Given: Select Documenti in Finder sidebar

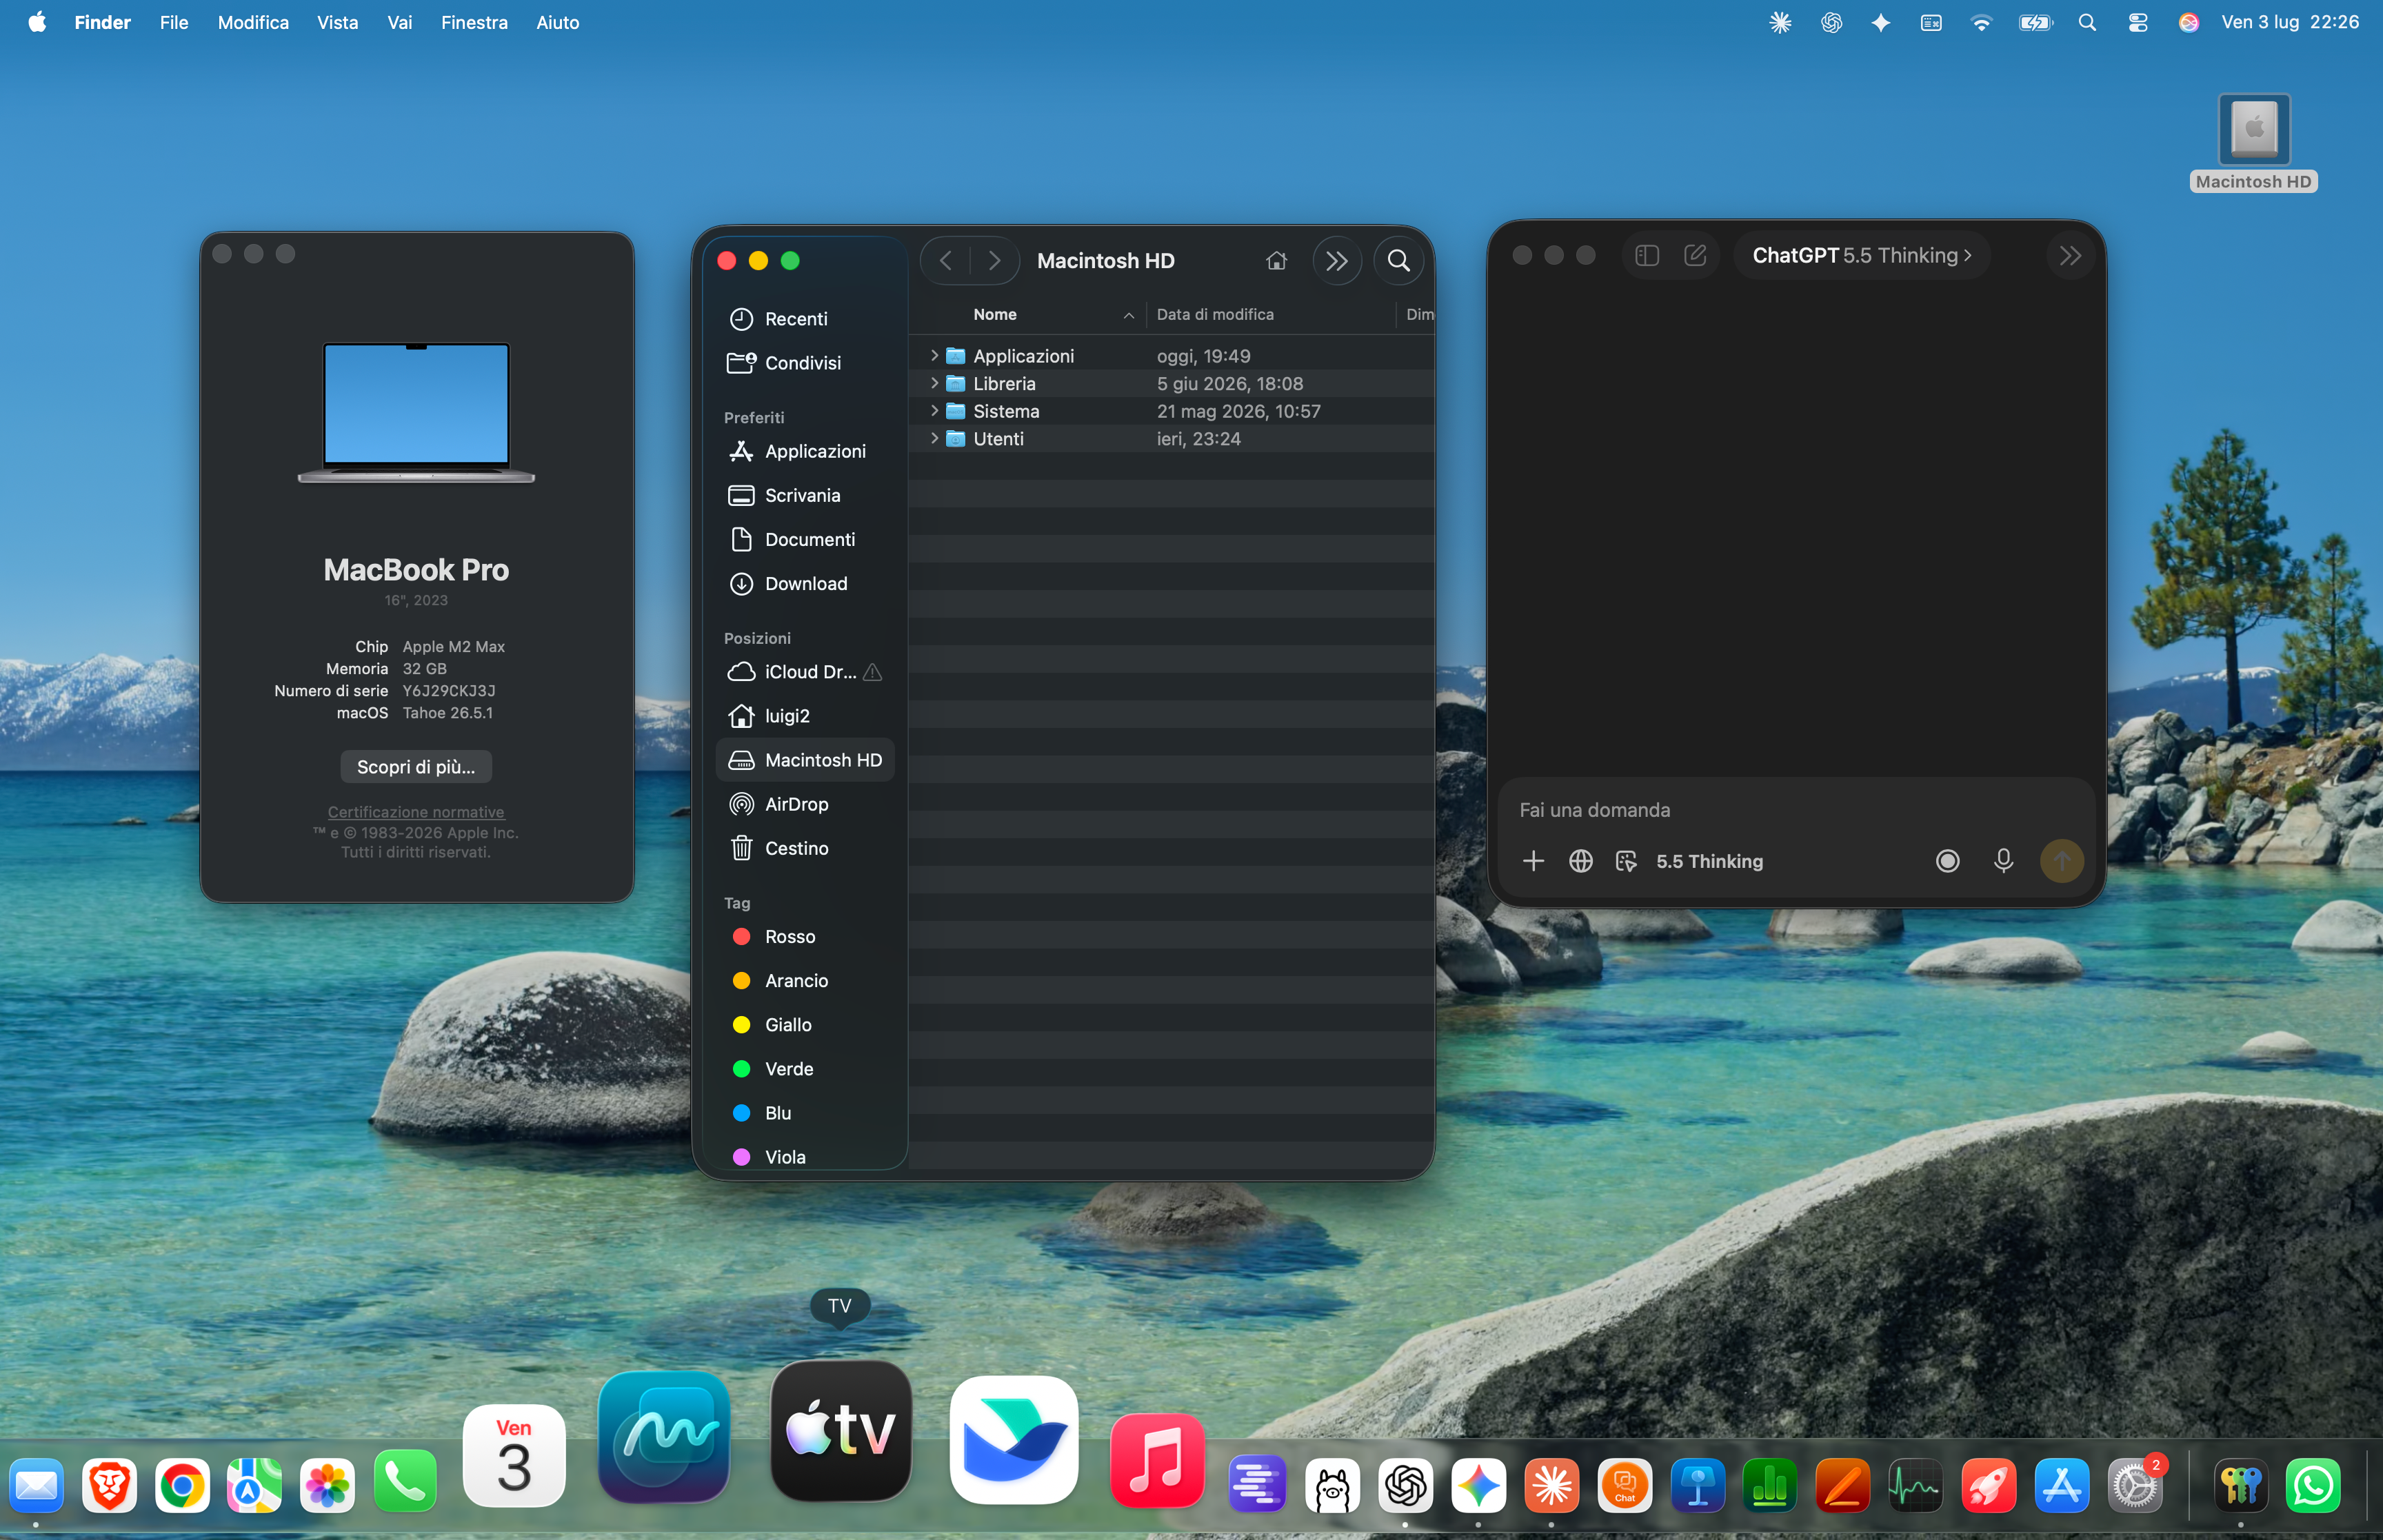Looking at the screenshot, I should point(805,539).
